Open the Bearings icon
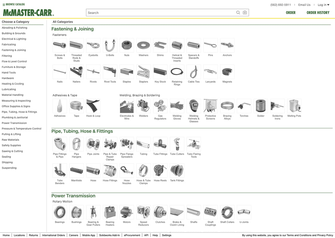 60,212
